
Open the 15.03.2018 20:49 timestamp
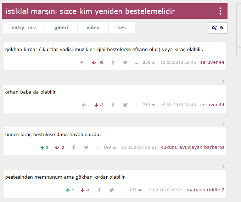coord(178,105)
